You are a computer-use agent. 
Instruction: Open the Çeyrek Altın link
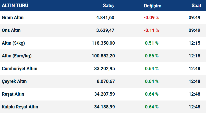pyautogui.click(x=14, y=81)
